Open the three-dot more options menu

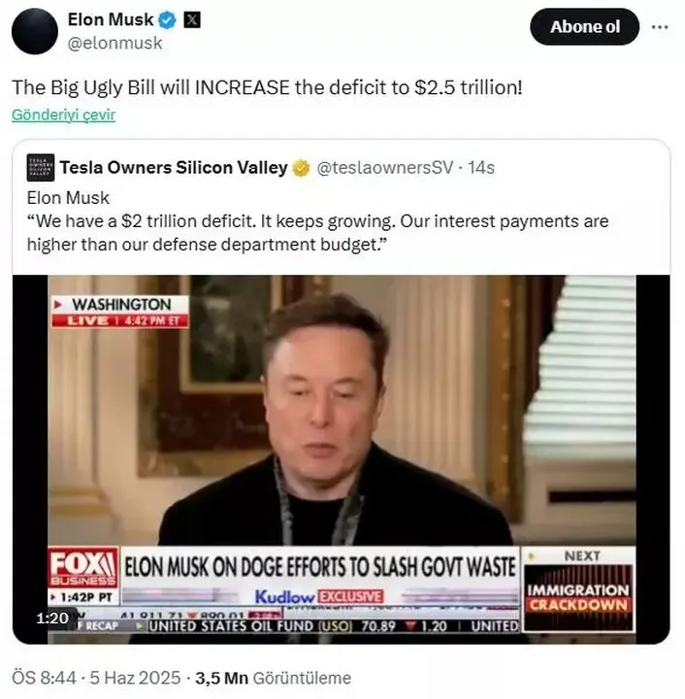click(x=660, y=27)
